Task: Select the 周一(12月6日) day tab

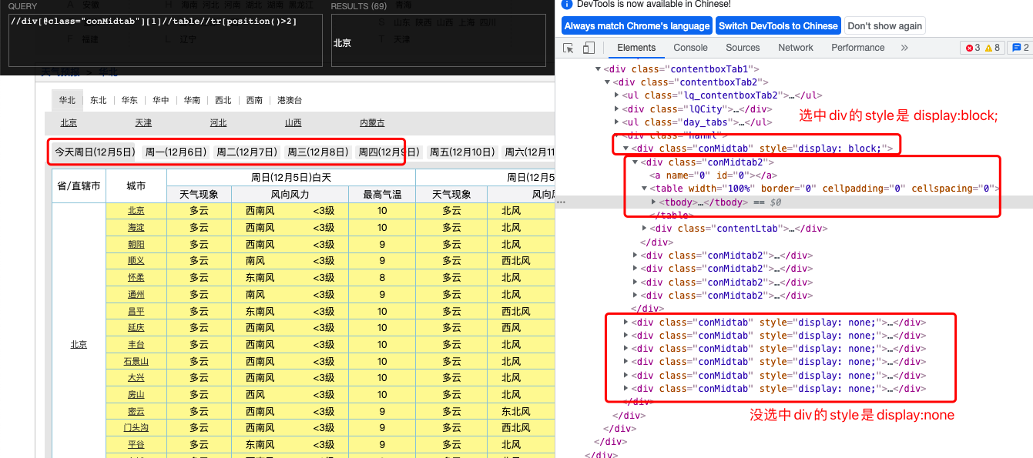Action: (176, 152)
